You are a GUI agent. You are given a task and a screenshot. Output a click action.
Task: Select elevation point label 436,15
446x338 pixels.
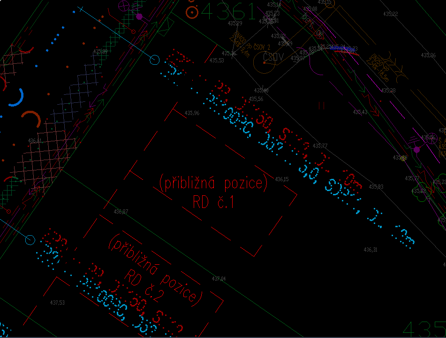pyautogui.click(x=282, y=179)
